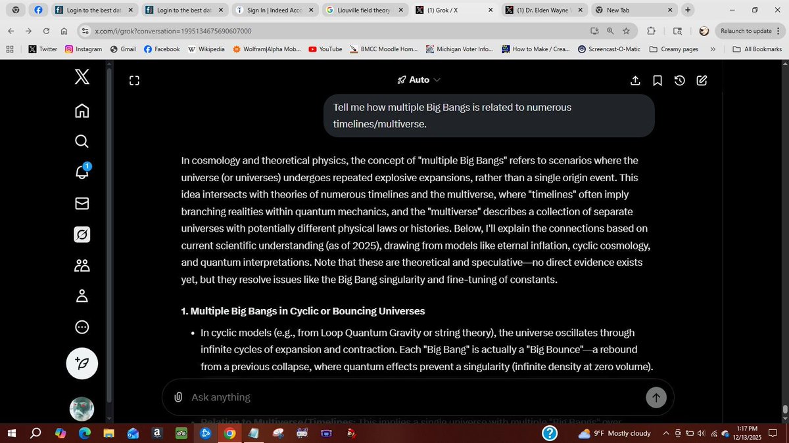Open weather widget 9°F Mostly cloudy

614,433
